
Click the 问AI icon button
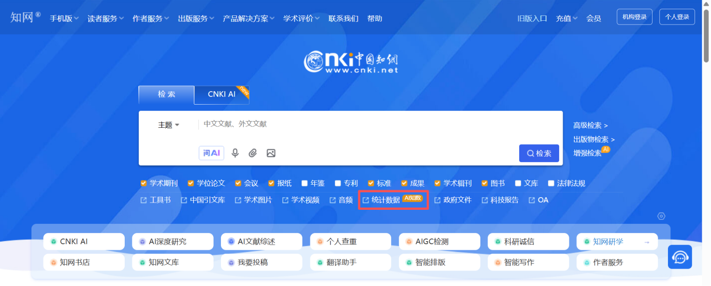click(211, 153)
